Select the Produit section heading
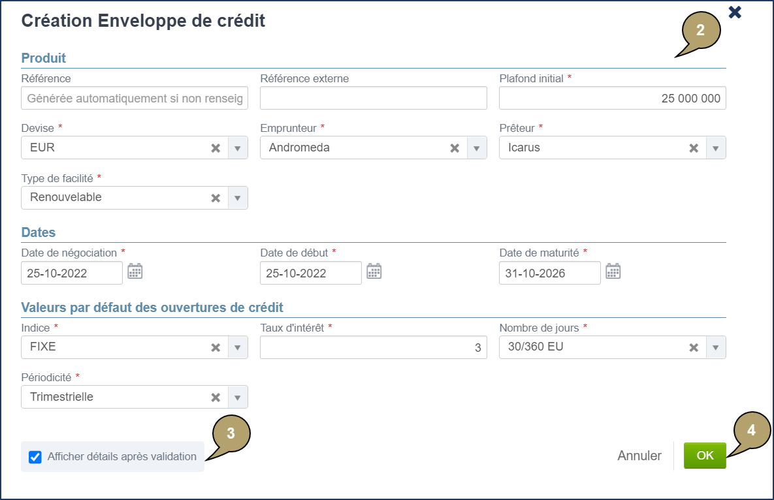The width and height of the screenshot is (774, 500). (44, 58)
